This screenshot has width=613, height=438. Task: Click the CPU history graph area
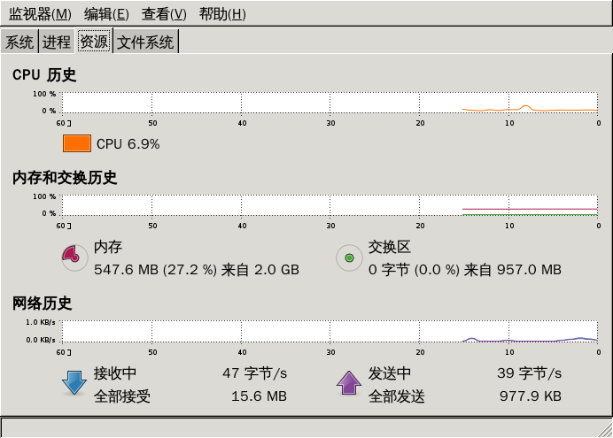click(330, 103)
